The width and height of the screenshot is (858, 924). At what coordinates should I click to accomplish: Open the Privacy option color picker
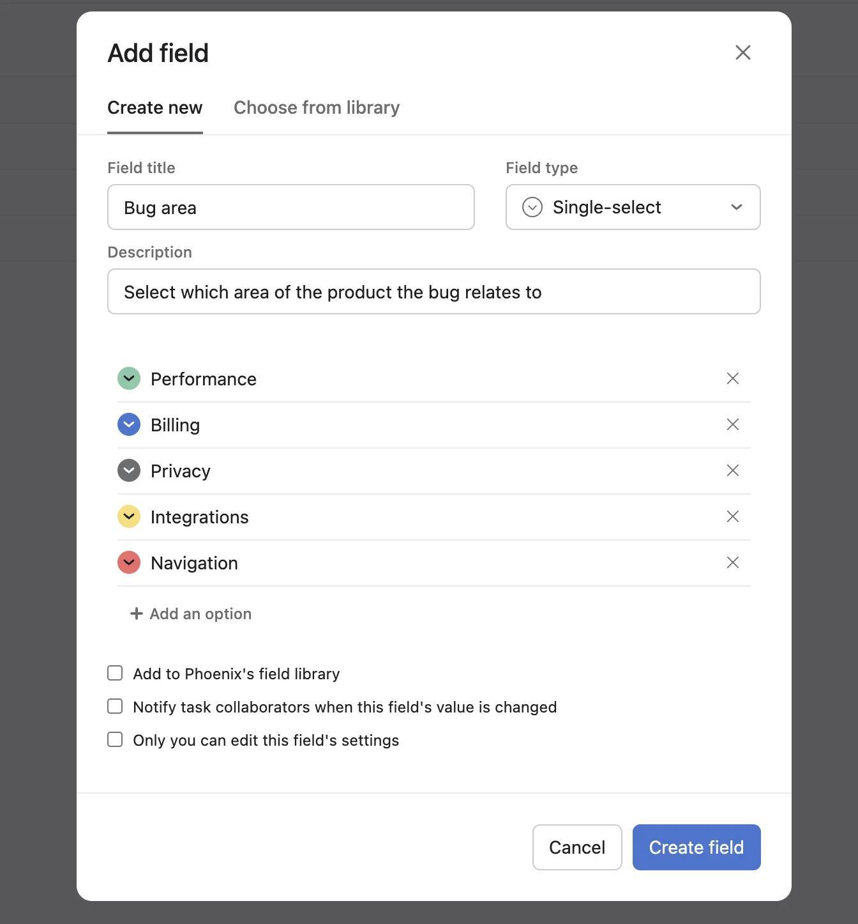point(128,470)
